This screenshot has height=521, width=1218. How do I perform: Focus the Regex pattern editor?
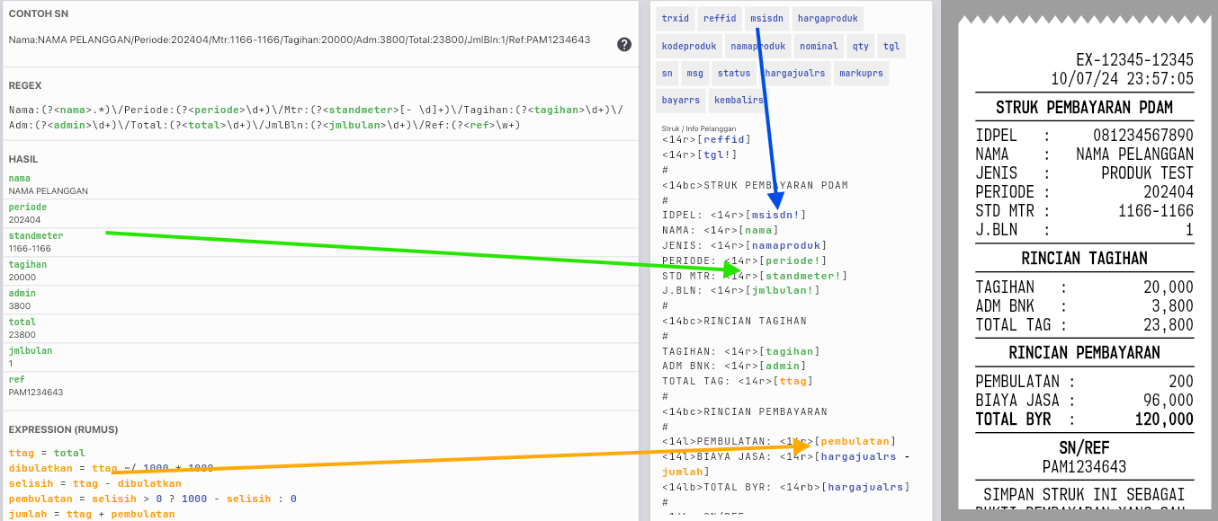coord(315,117)
